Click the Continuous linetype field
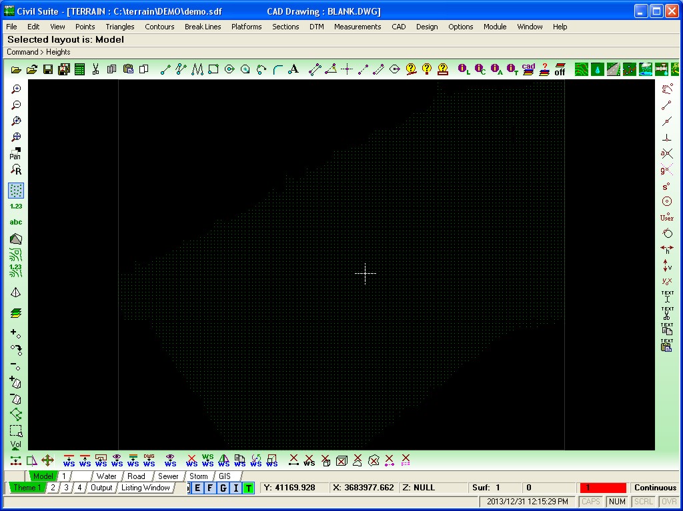Screen dimensions: 683x511 pos(655,488)
